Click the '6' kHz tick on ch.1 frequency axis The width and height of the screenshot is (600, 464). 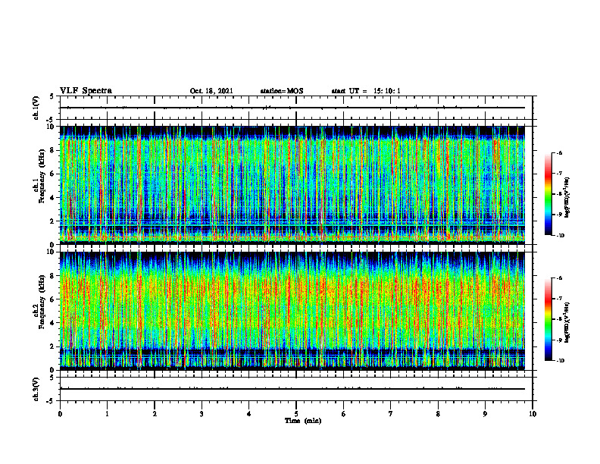53,174
